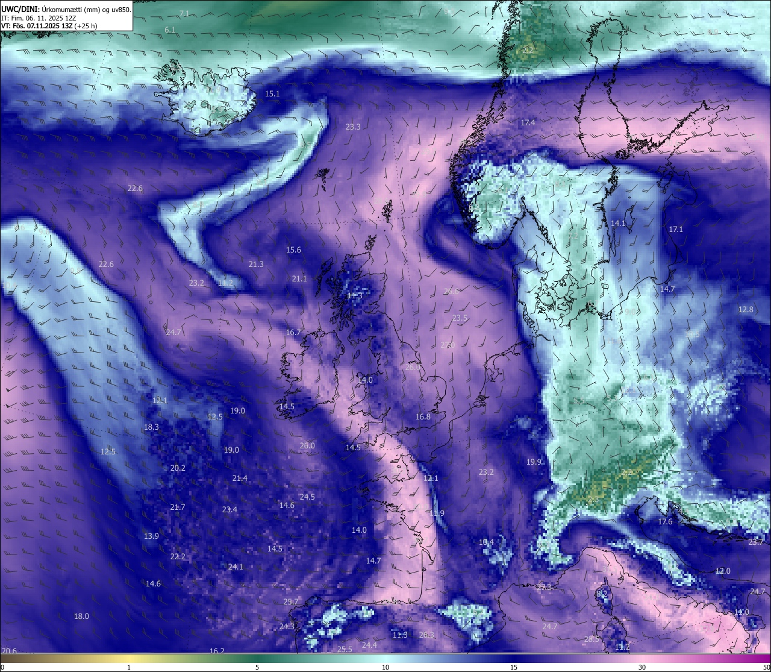Click the value 16.8 over southeast England
Image resolution: width=771 pixels, height=672 pixels.
[423, 416]
